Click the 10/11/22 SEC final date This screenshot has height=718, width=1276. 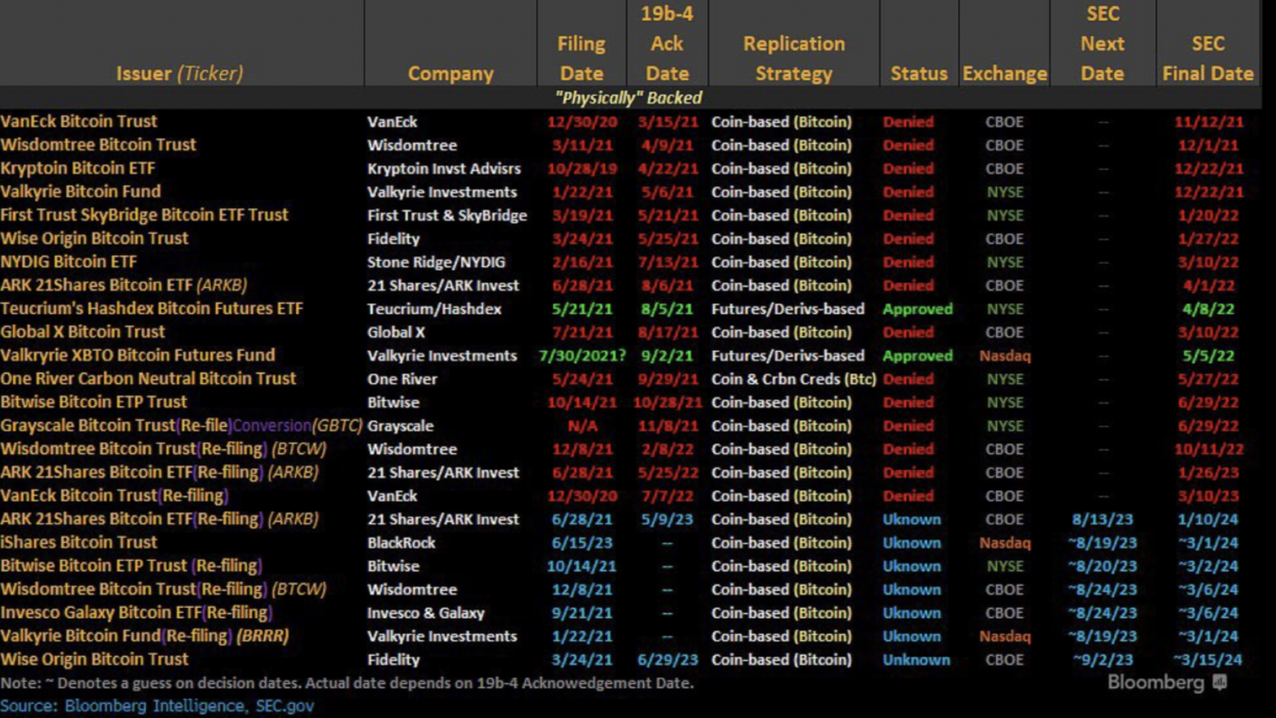(x=1208, y=449)
